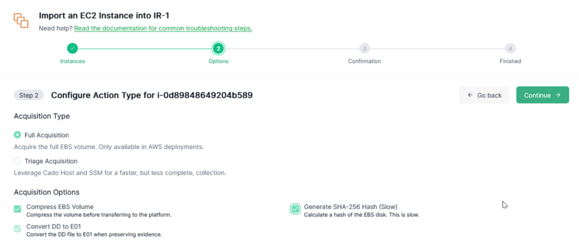Open the troubleshooting documentation link
Viewport: 579px width, 243px height.
(x=163, y=28)
